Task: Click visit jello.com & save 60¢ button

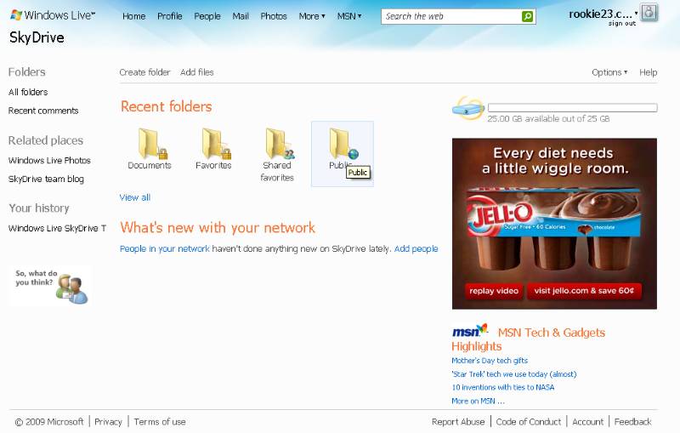Action: click(584, 291)
